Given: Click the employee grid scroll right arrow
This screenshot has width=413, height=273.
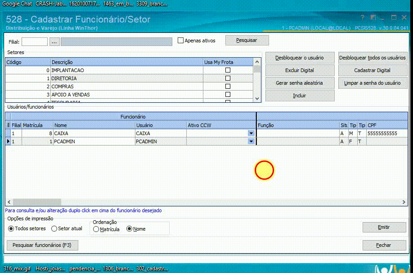Looking at the screenshot, I should click(404, 202).
